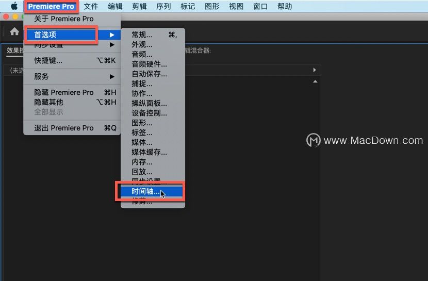This screenshot has width=428, height=281.
Task: Open 音频硬件... preferences
Action: (153, 64)
